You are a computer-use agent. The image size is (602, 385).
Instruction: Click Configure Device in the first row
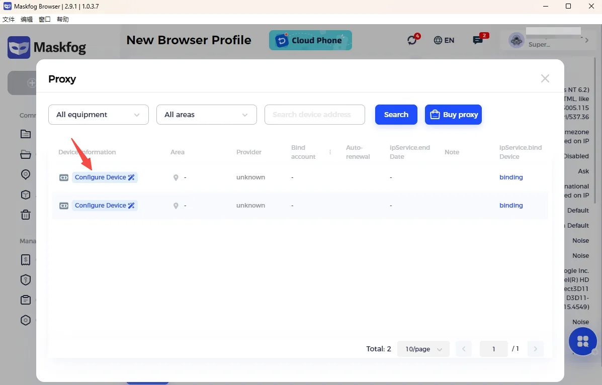(105, 177)
